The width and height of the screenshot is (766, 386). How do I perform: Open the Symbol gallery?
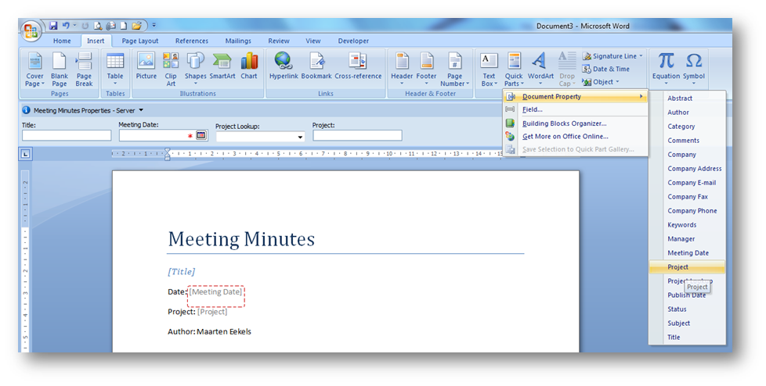pos(694,70)
